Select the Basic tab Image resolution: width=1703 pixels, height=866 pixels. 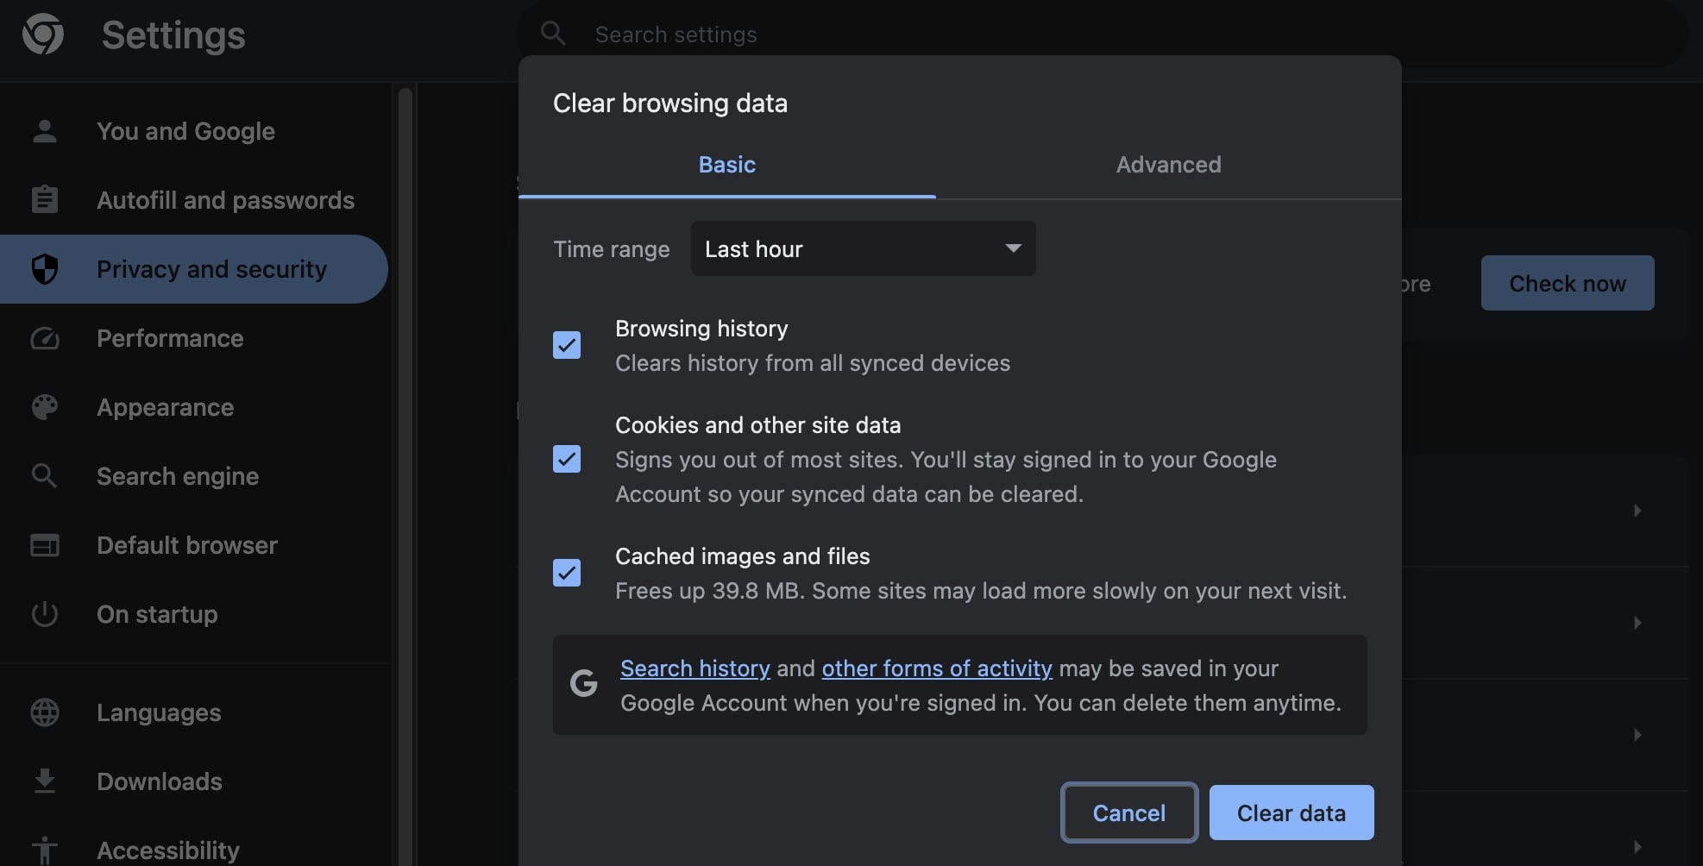726,165
